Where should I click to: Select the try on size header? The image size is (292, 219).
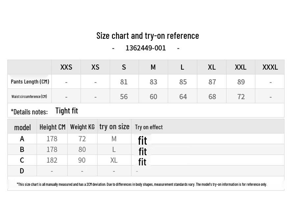[114, 127]
